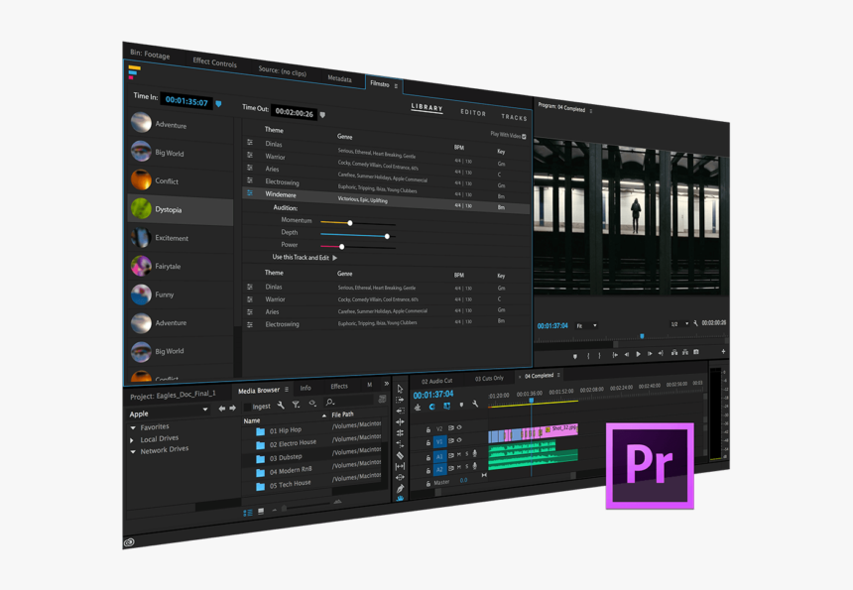Select the Selection tool in the Tools panel
The image size is (853, 590).
[x=400, y=389]
